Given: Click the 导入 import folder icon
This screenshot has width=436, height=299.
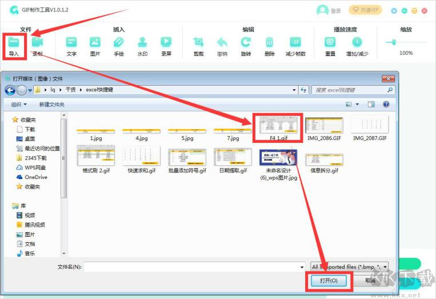Looking at the screenshot, I should point(14,42).
